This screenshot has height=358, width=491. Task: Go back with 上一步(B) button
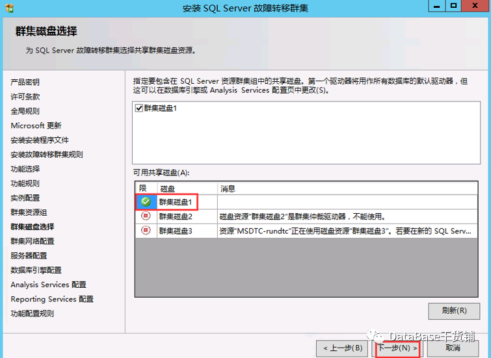(342, 348)
